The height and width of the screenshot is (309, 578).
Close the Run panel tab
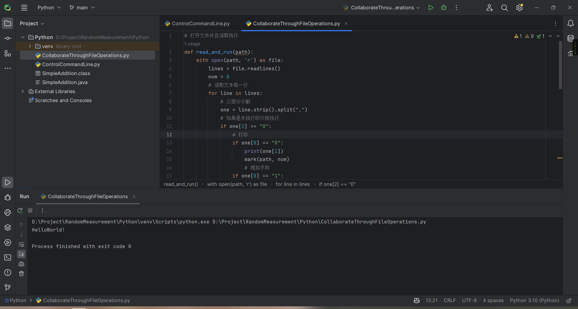pos(134,197)
